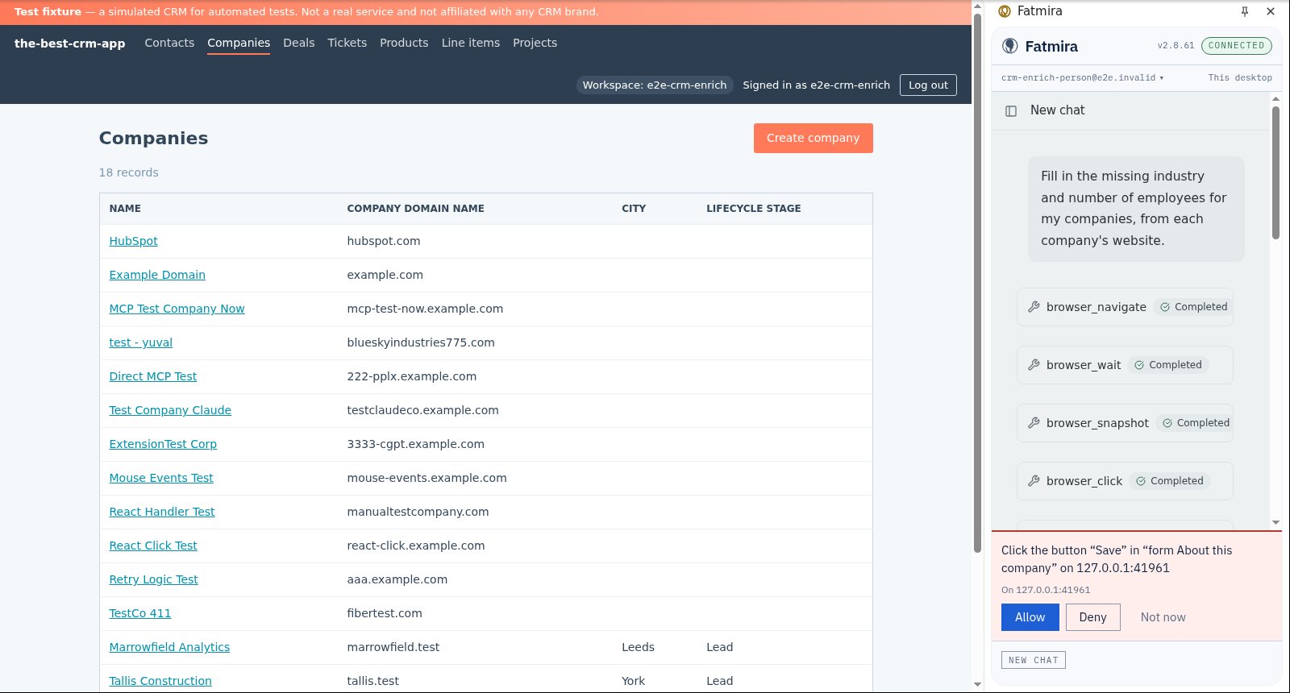Open the Tallis Construction company
Image resolution: width=1290 pixels, height=693 pixels.
(160, 681)
